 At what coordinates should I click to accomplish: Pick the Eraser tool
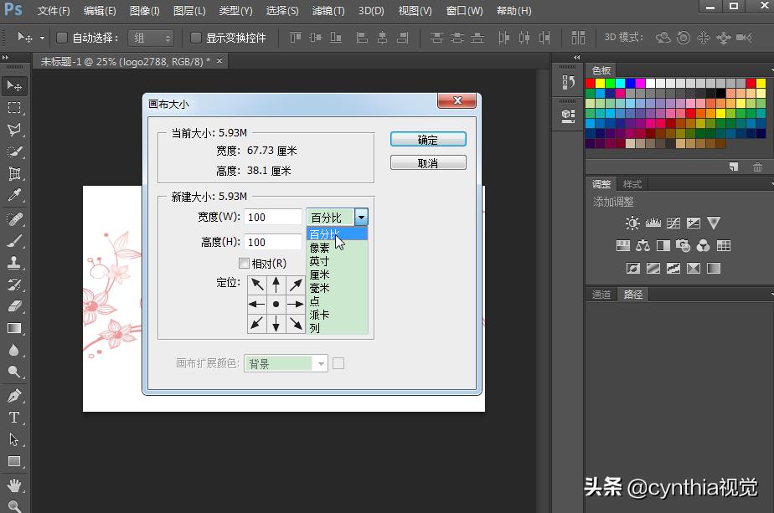click(14, 305)
